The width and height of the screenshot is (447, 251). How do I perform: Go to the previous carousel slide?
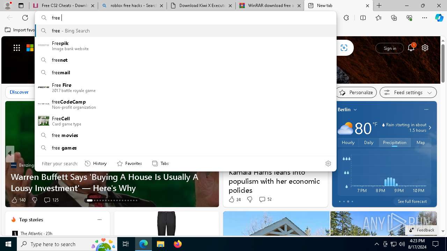10,154
